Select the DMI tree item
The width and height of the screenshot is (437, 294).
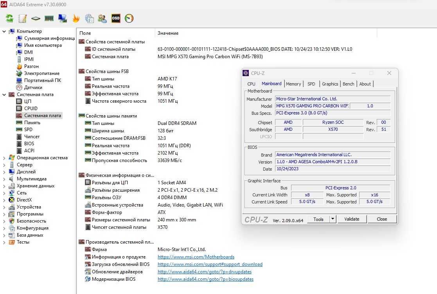25,52
